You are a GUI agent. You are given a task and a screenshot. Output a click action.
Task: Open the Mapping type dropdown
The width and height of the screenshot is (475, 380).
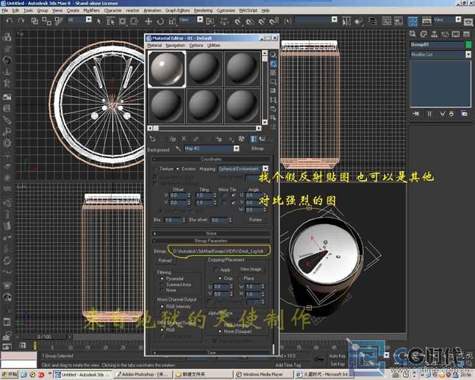[x=265, y=168]
